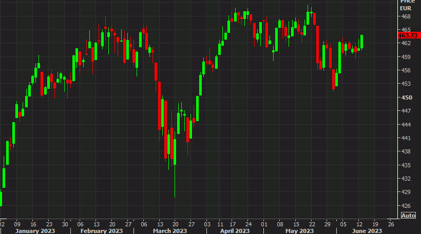Select the 11 date tick in April

220,224
